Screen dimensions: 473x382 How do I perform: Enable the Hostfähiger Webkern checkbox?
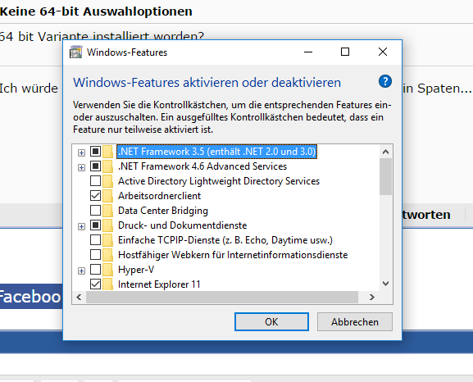click(x=96, y=255)
